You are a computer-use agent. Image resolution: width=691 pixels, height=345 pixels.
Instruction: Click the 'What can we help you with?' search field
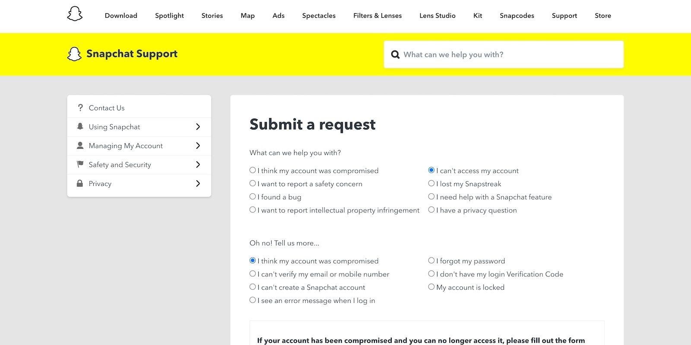click(504, 54)
